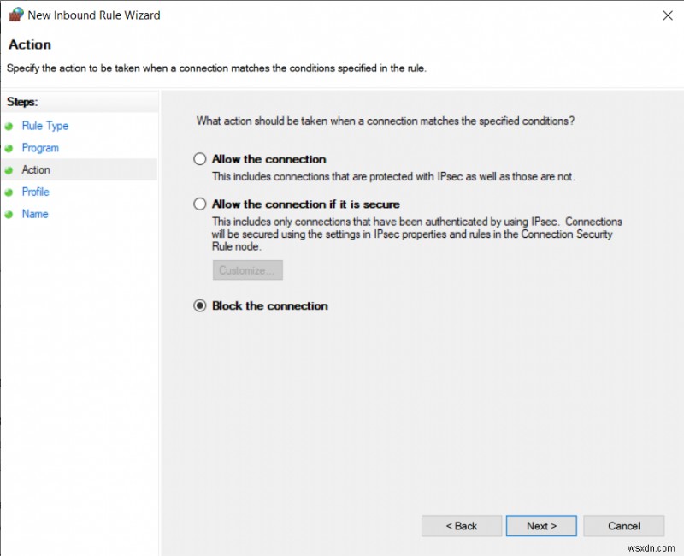Select the highlighted Action step
This screenshot has height=556, width=684.
click(x=36, y=169)
